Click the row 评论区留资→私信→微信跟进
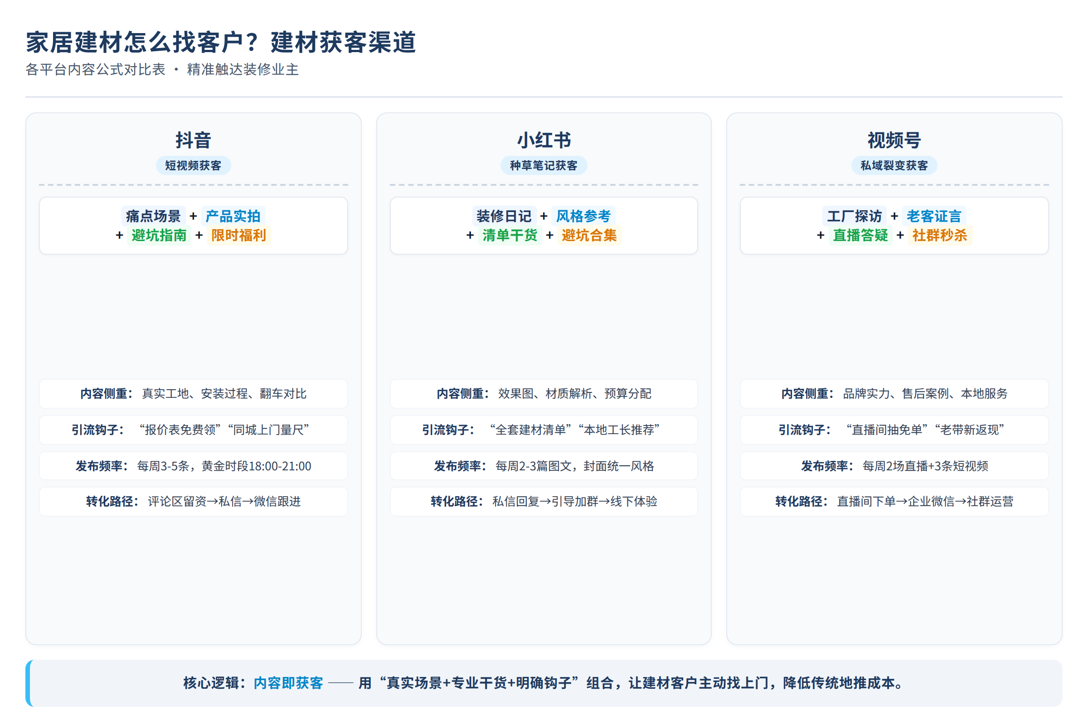1088x725 pixels. 194,502
